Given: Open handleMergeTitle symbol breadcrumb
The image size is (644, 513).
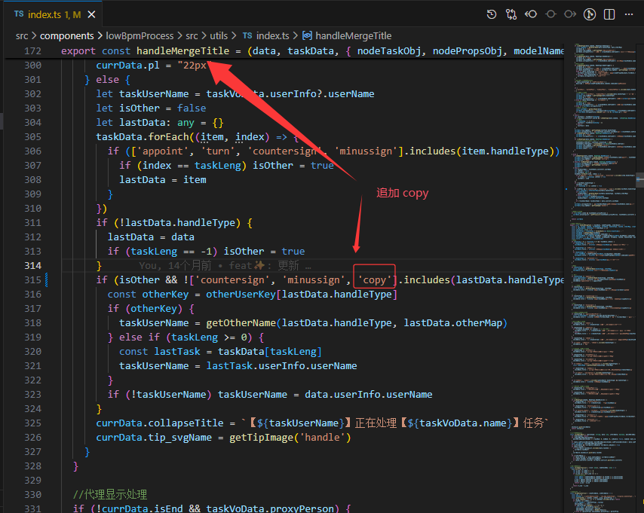Looking at the screenshot, I should click(x=353, y=35).
